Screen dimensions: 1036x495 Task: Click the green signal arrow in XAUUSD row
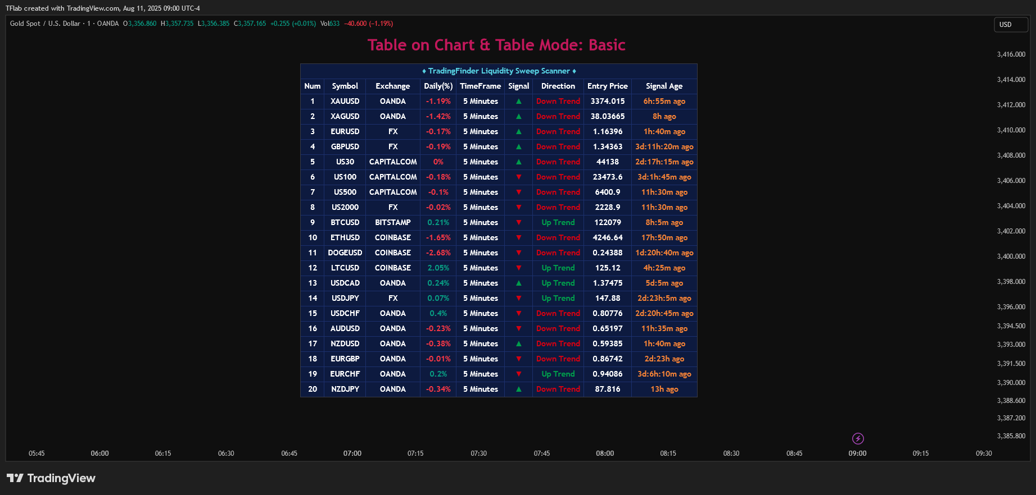tap(519, 102)
